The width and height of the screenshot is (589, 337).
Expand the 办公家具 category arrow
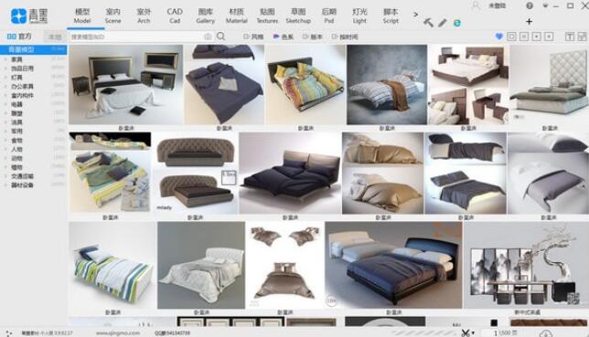click(x=5, y=87)
